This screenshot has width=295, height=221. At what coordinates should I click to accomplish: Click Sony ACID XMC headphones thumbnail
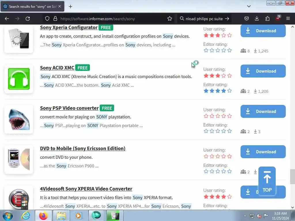pos(19,79)
